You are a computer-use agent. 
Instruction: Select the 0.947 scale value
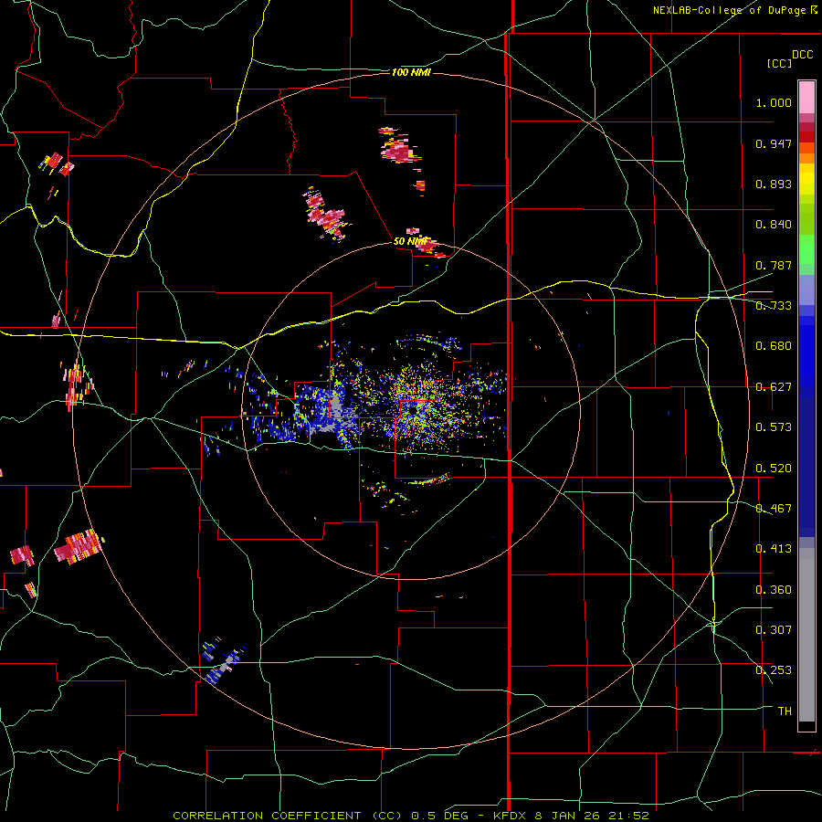(x=774, y=143)
